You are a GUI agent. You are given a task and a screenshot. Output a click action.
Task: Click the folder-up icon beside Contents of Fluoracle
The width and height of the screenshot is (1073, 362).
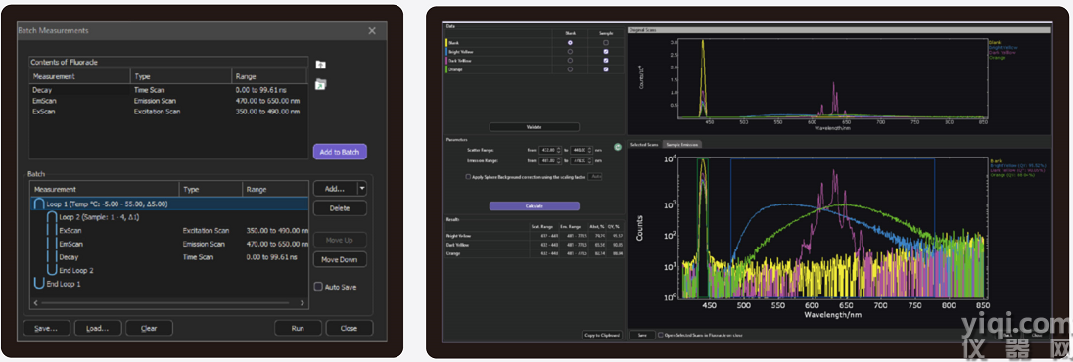pos(319,65)
